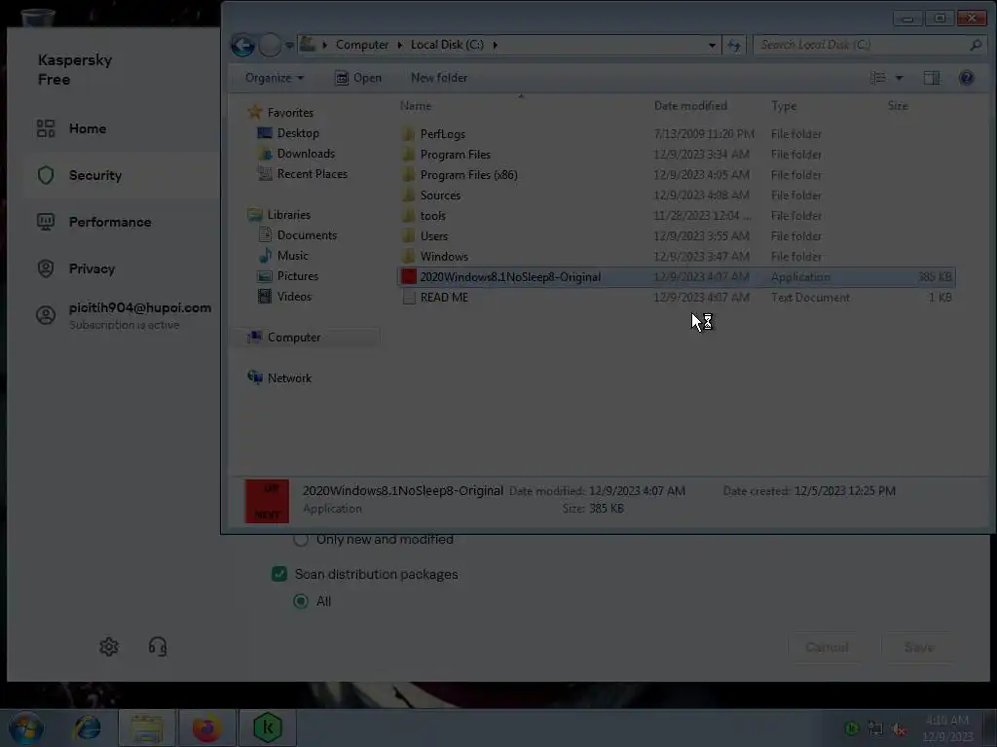
Task: Select Network in navigation pane
Action: (x=289, y=378)
